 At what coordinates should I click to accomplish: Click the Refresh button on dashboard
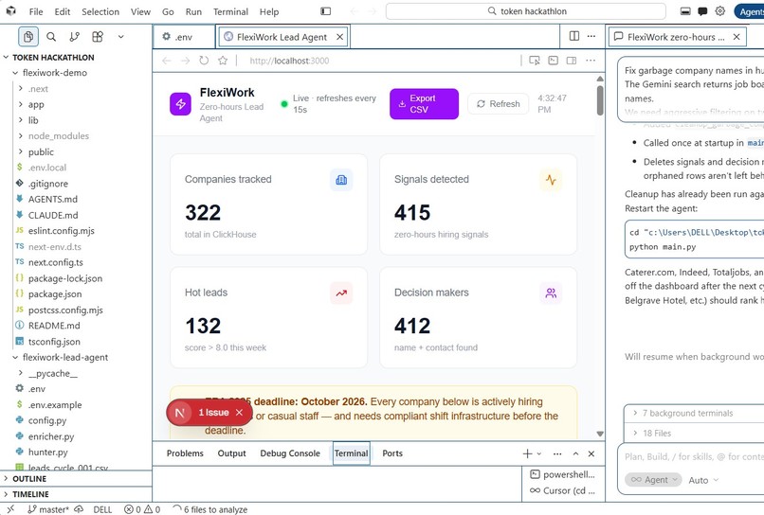point(498,104)
